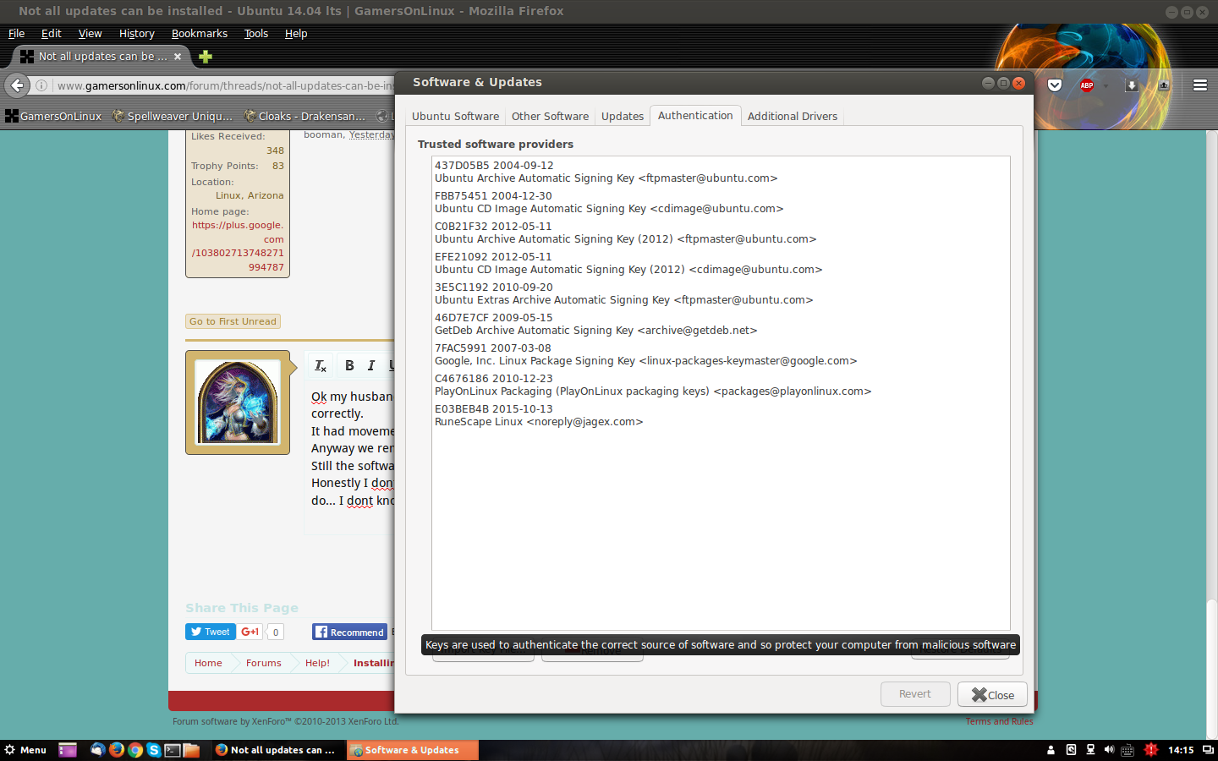
Task: Open file manager folder icon in panel
Action: coord(191,750)
